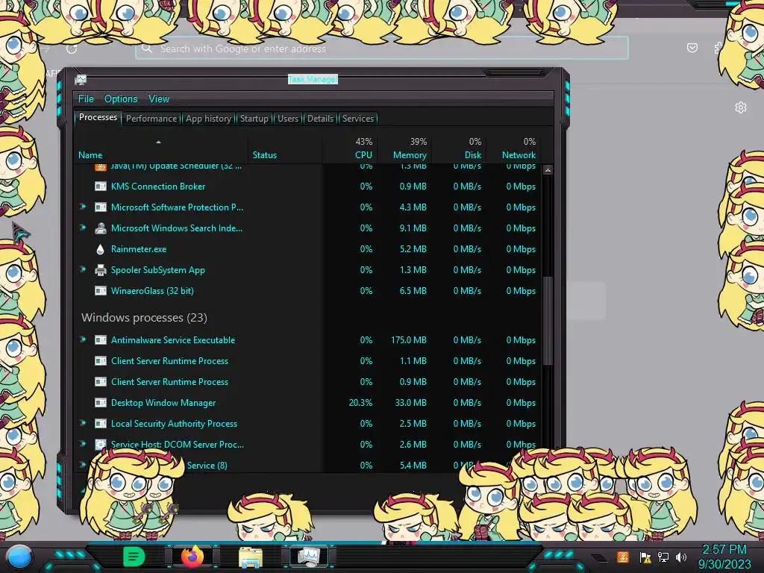Click Task Manager taskbar button
The image size is (764, 573).
click(x=309, y=557)
